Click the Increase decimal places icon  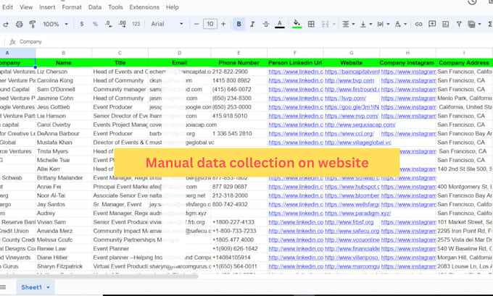point(123,24)
